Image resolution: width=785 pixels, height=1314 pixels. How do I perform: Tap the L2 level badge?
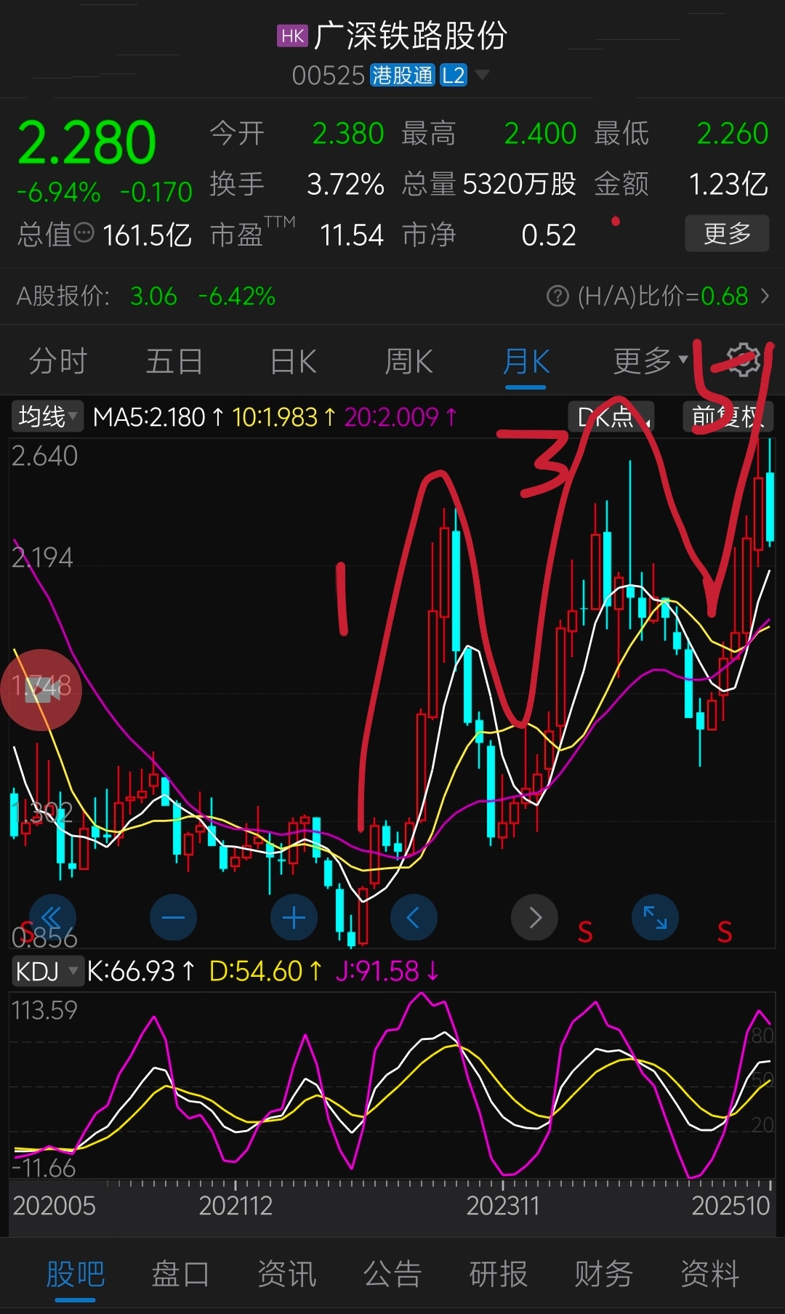(x=453, y=76)
